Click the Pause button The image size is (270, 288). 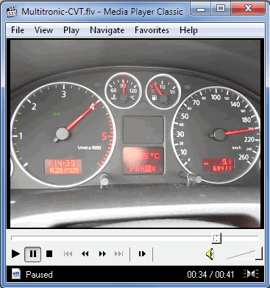click(x=32, y=254)
